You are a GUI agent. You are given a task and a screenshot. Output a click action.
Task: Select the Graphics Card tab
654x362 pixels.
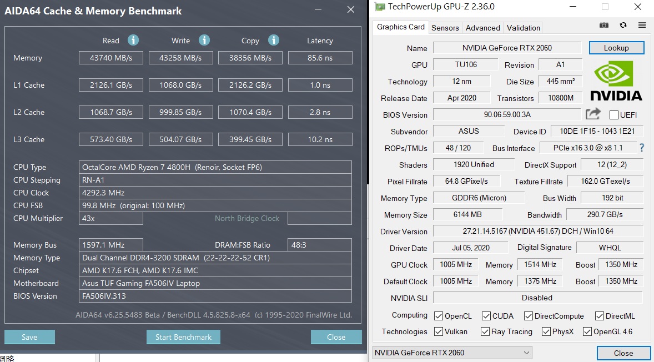click(x=400, y=27)
